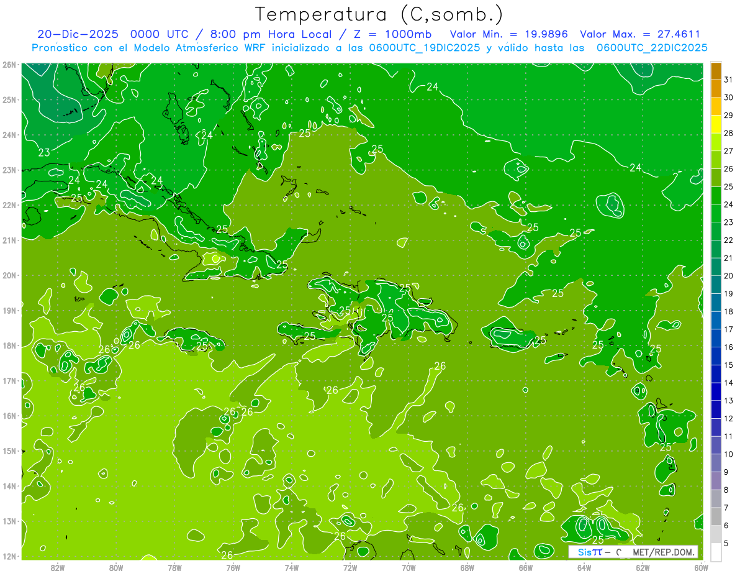Pick the purple legend swatch between 9 and 10

point(716,463)
